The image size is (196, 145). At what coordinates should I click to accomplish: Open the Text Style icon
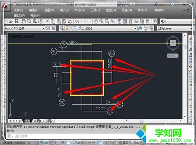[x=162, y=21]
